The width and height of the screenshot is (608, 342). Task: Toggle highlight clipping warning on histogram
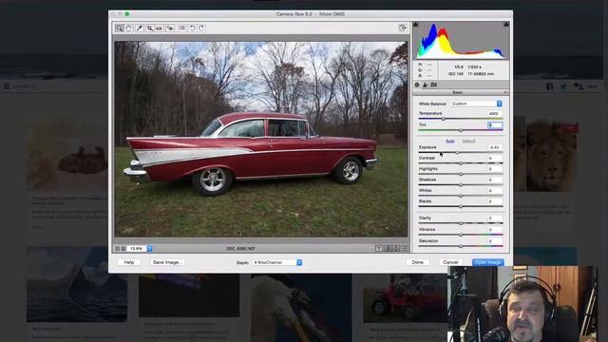click(x=506, y=25)
